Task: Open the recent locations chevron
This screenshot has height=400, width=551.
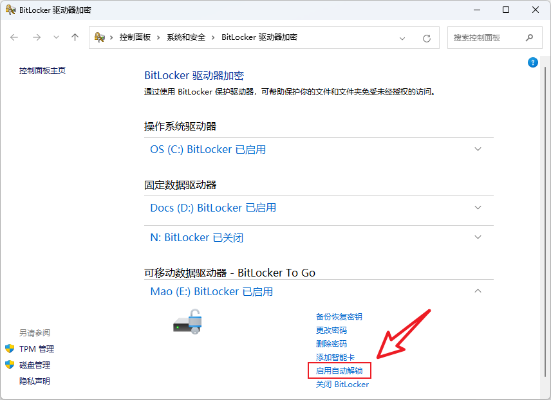Action: (56, 37)
